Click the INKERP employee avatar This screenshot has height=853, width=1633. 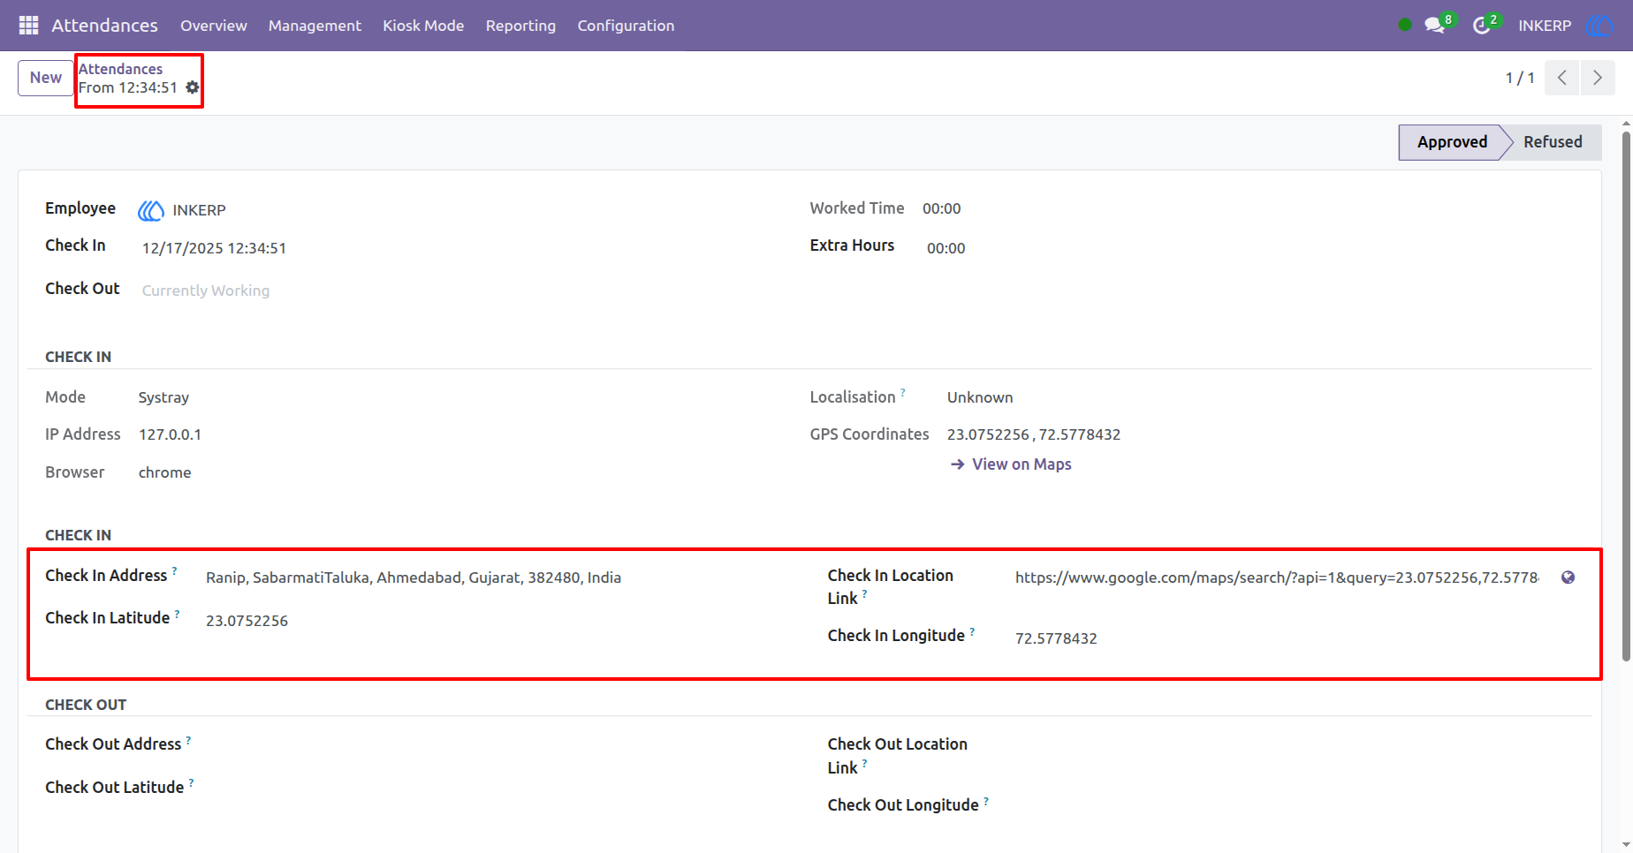click(x=151, y=210)
